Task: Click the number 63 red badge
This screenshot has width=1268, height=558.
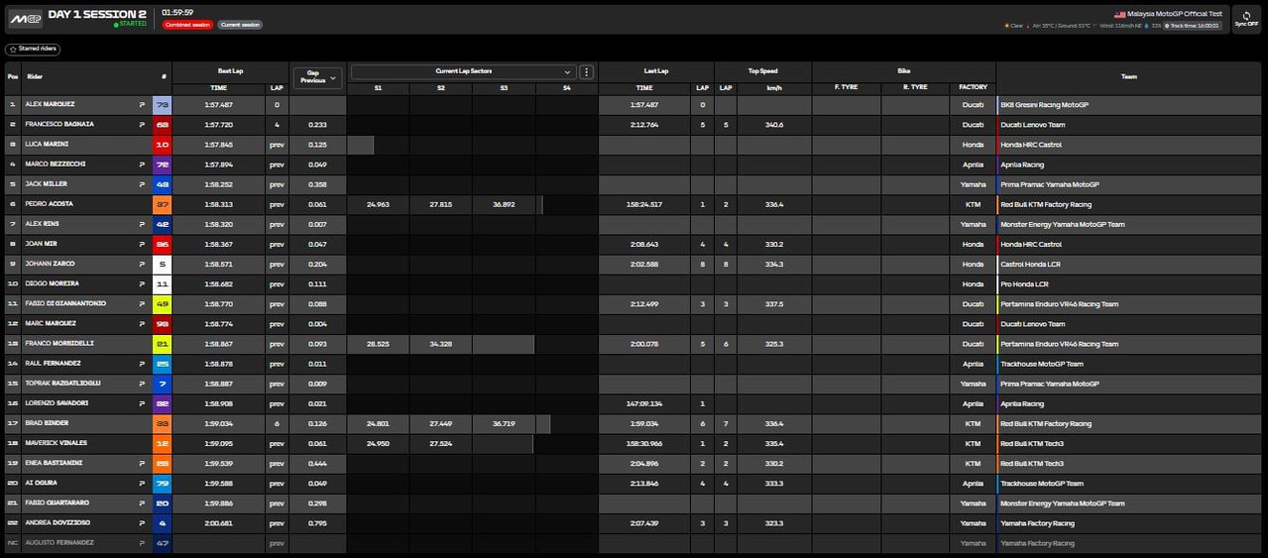Action: point(162,125)
